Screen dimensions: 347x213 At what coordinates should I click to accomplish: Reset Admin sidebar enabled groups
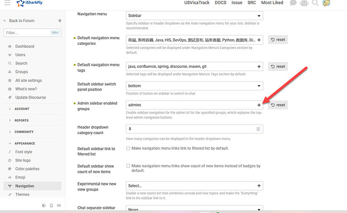(278, 105)
